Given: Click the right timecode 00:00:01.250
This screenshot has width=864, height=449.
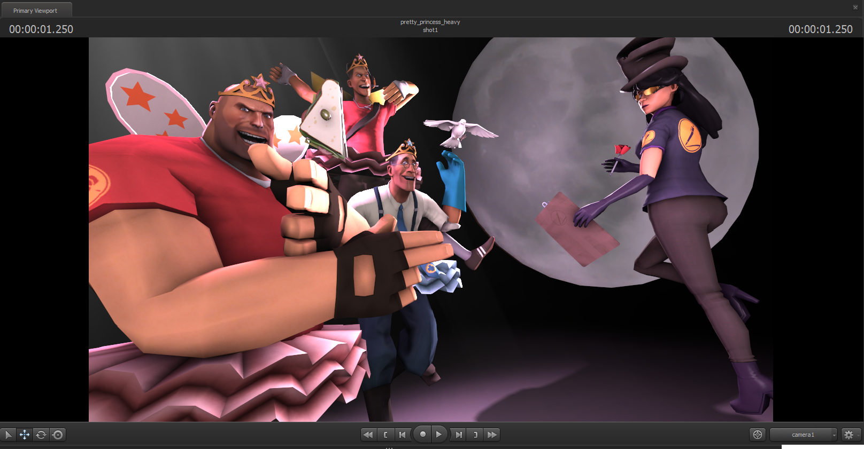Looking at the screenshot, I should click(x=821, y=29).
